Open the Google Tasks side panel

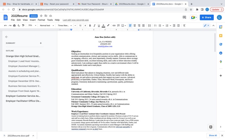coord(221,44)
